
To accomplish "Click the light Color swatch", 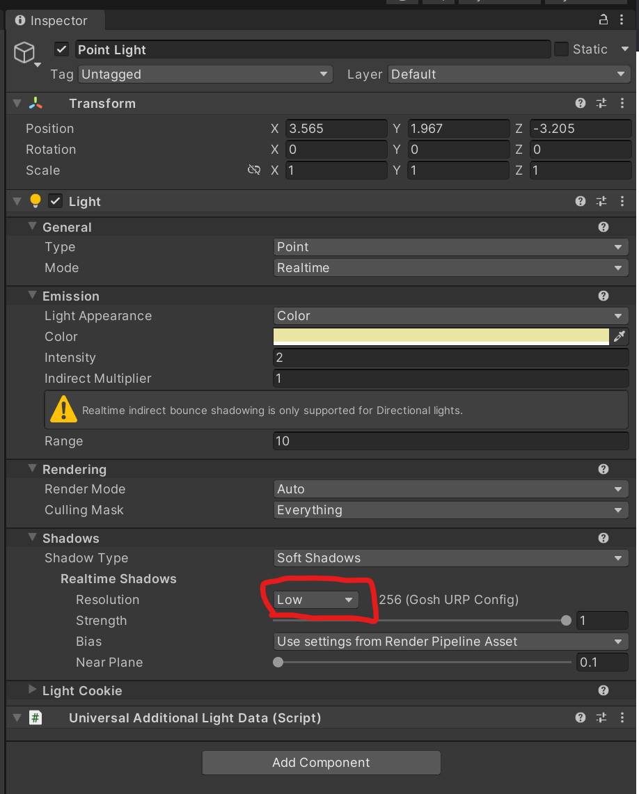I will click(x=441, y=337).
